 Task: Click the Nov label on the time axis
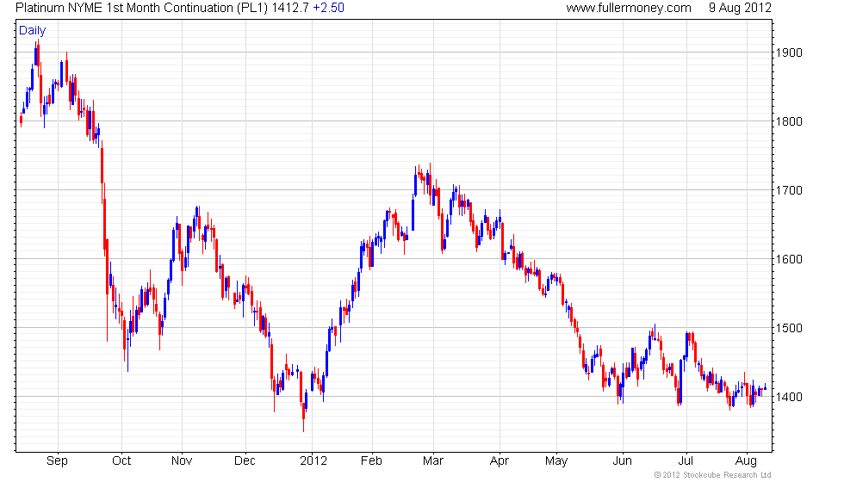pos(182,461)
